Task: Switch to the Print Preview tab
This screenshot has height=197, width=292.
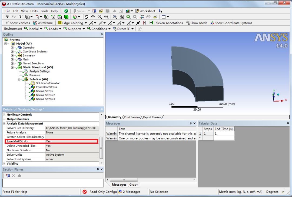Action: [132, 117]
